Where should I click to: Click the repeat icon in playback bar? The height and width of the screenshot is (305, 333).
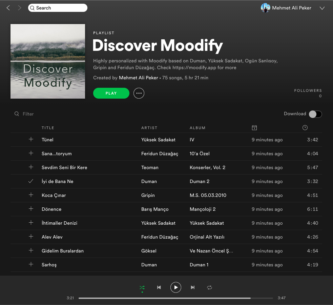coord(209,287)
